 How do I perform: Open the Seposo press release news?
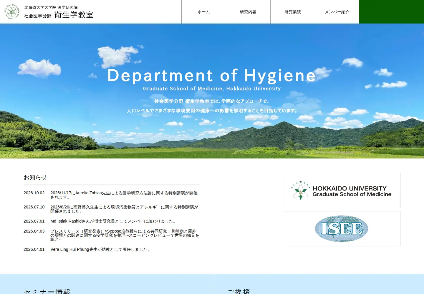[x=125, y=235]
